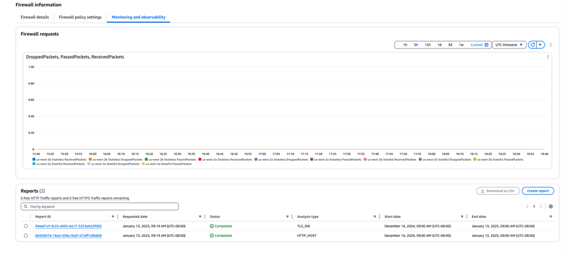Click the HTTP_HOST report's Start date cell

(418, 235)
